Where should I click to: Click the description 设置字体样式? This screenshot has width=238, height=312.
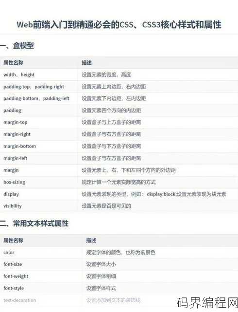click(x=101, y=288)
